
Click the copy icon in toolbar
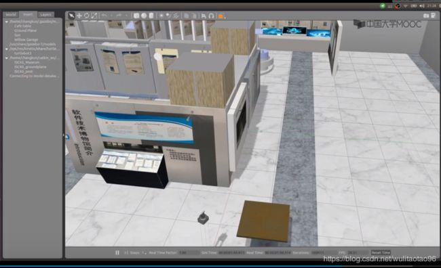[x=186, y=16]
